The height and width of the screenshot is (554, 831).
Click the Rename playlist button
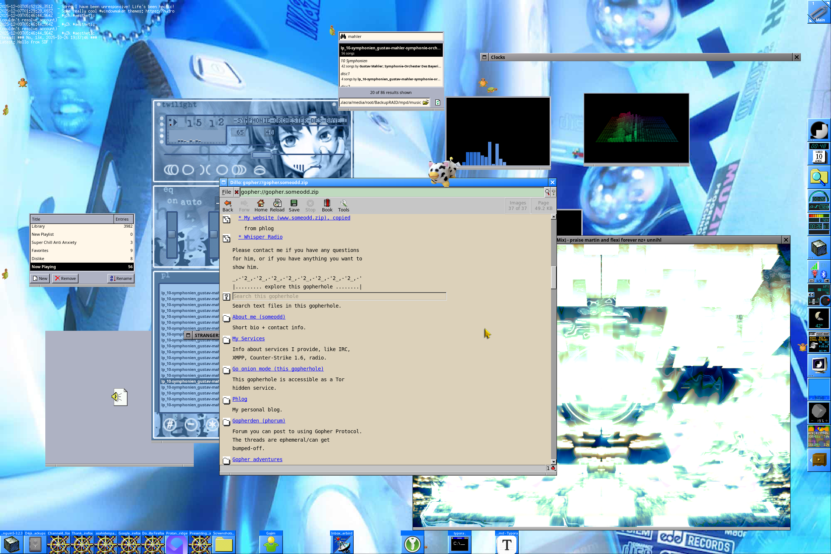click(121, 278)
